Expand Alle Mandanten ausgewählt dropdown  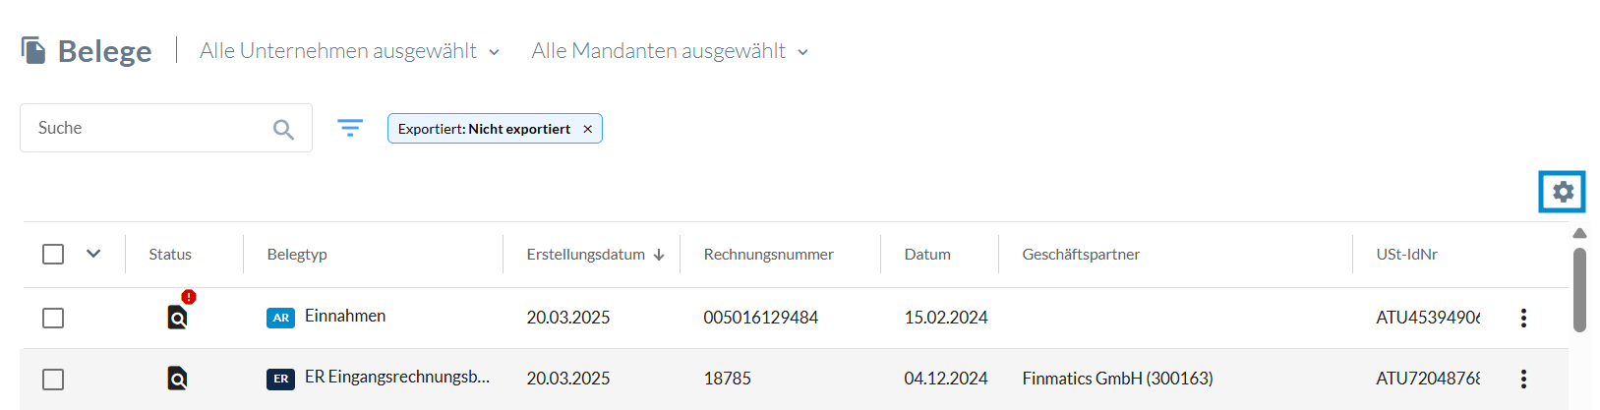click(x=670, y=51)
